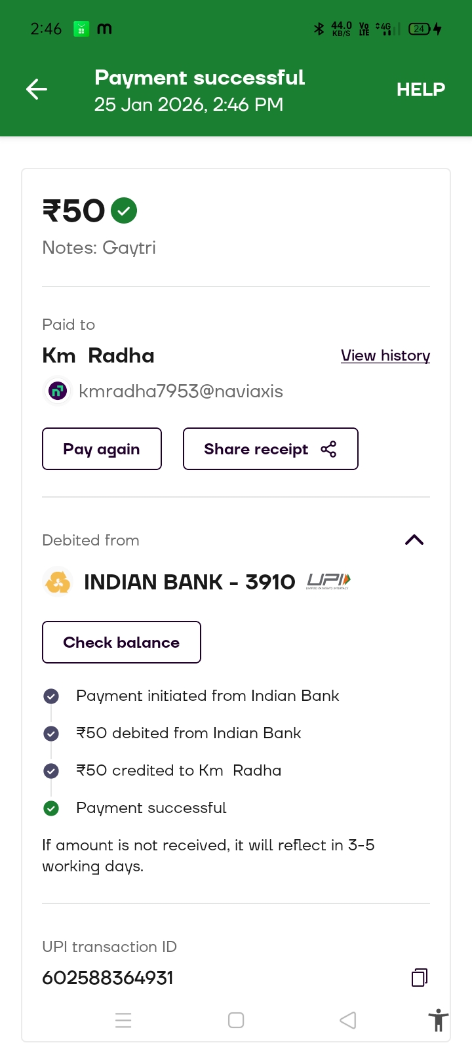
Task: Tap the green success checkmark next to ₹50
Action: pos(124,211)
